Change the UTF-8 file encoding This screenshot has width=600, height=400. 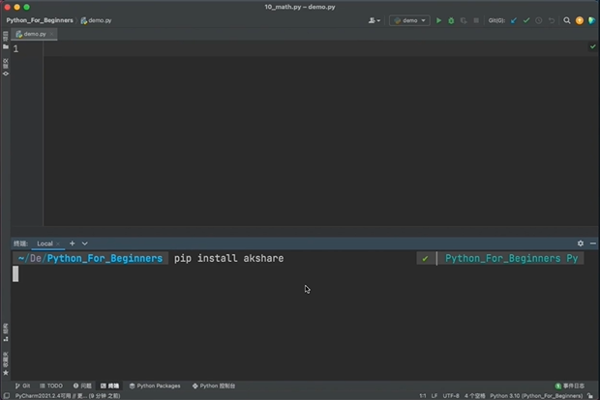(451, 396)
